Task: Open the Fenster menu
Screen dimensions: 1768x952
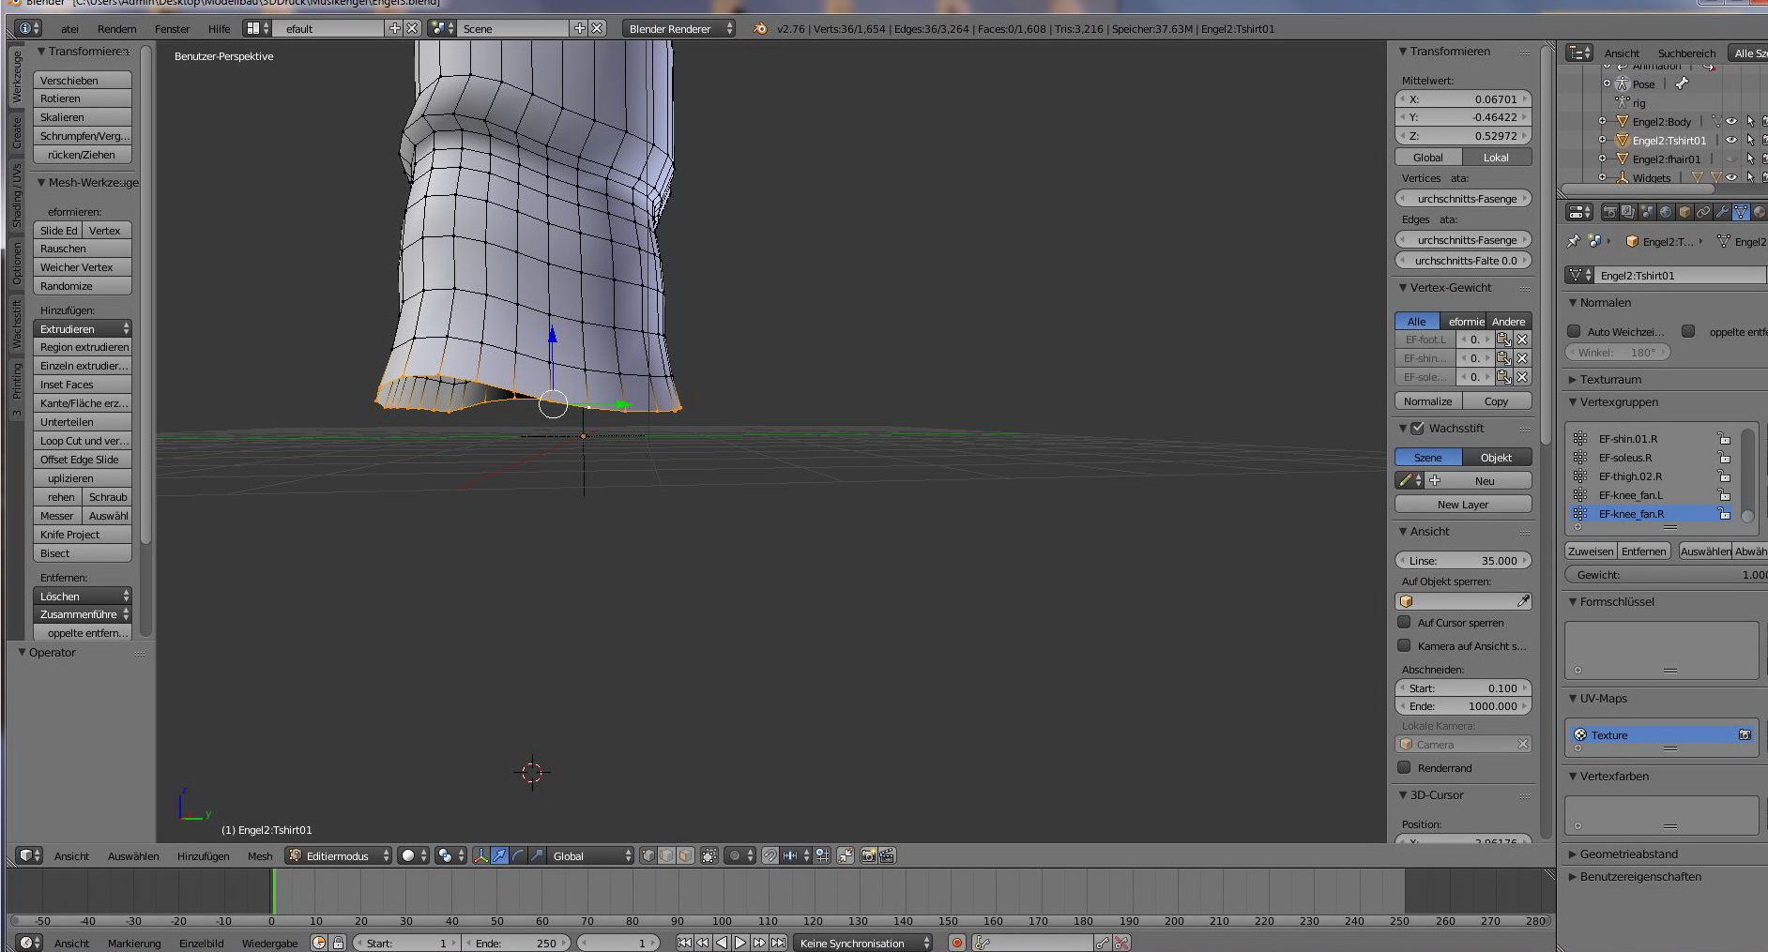Action: coord(172,28)
